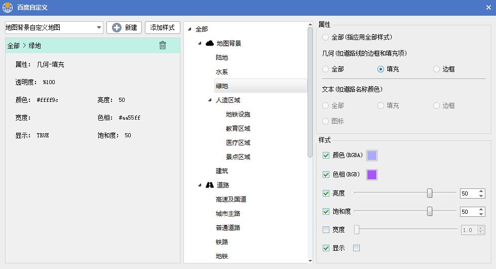Toggle the 亮度 checkbox
Screen dimensions: 496x269
[326, 193]
